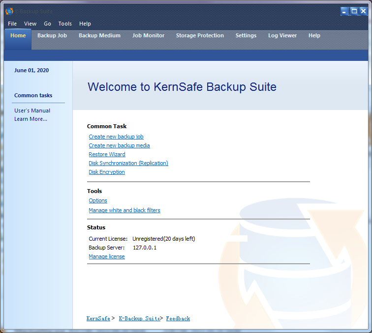The width and height of the screenshot is (372, 333).
Task: Go to the Job Monitor tab
Action: (148, 35)
